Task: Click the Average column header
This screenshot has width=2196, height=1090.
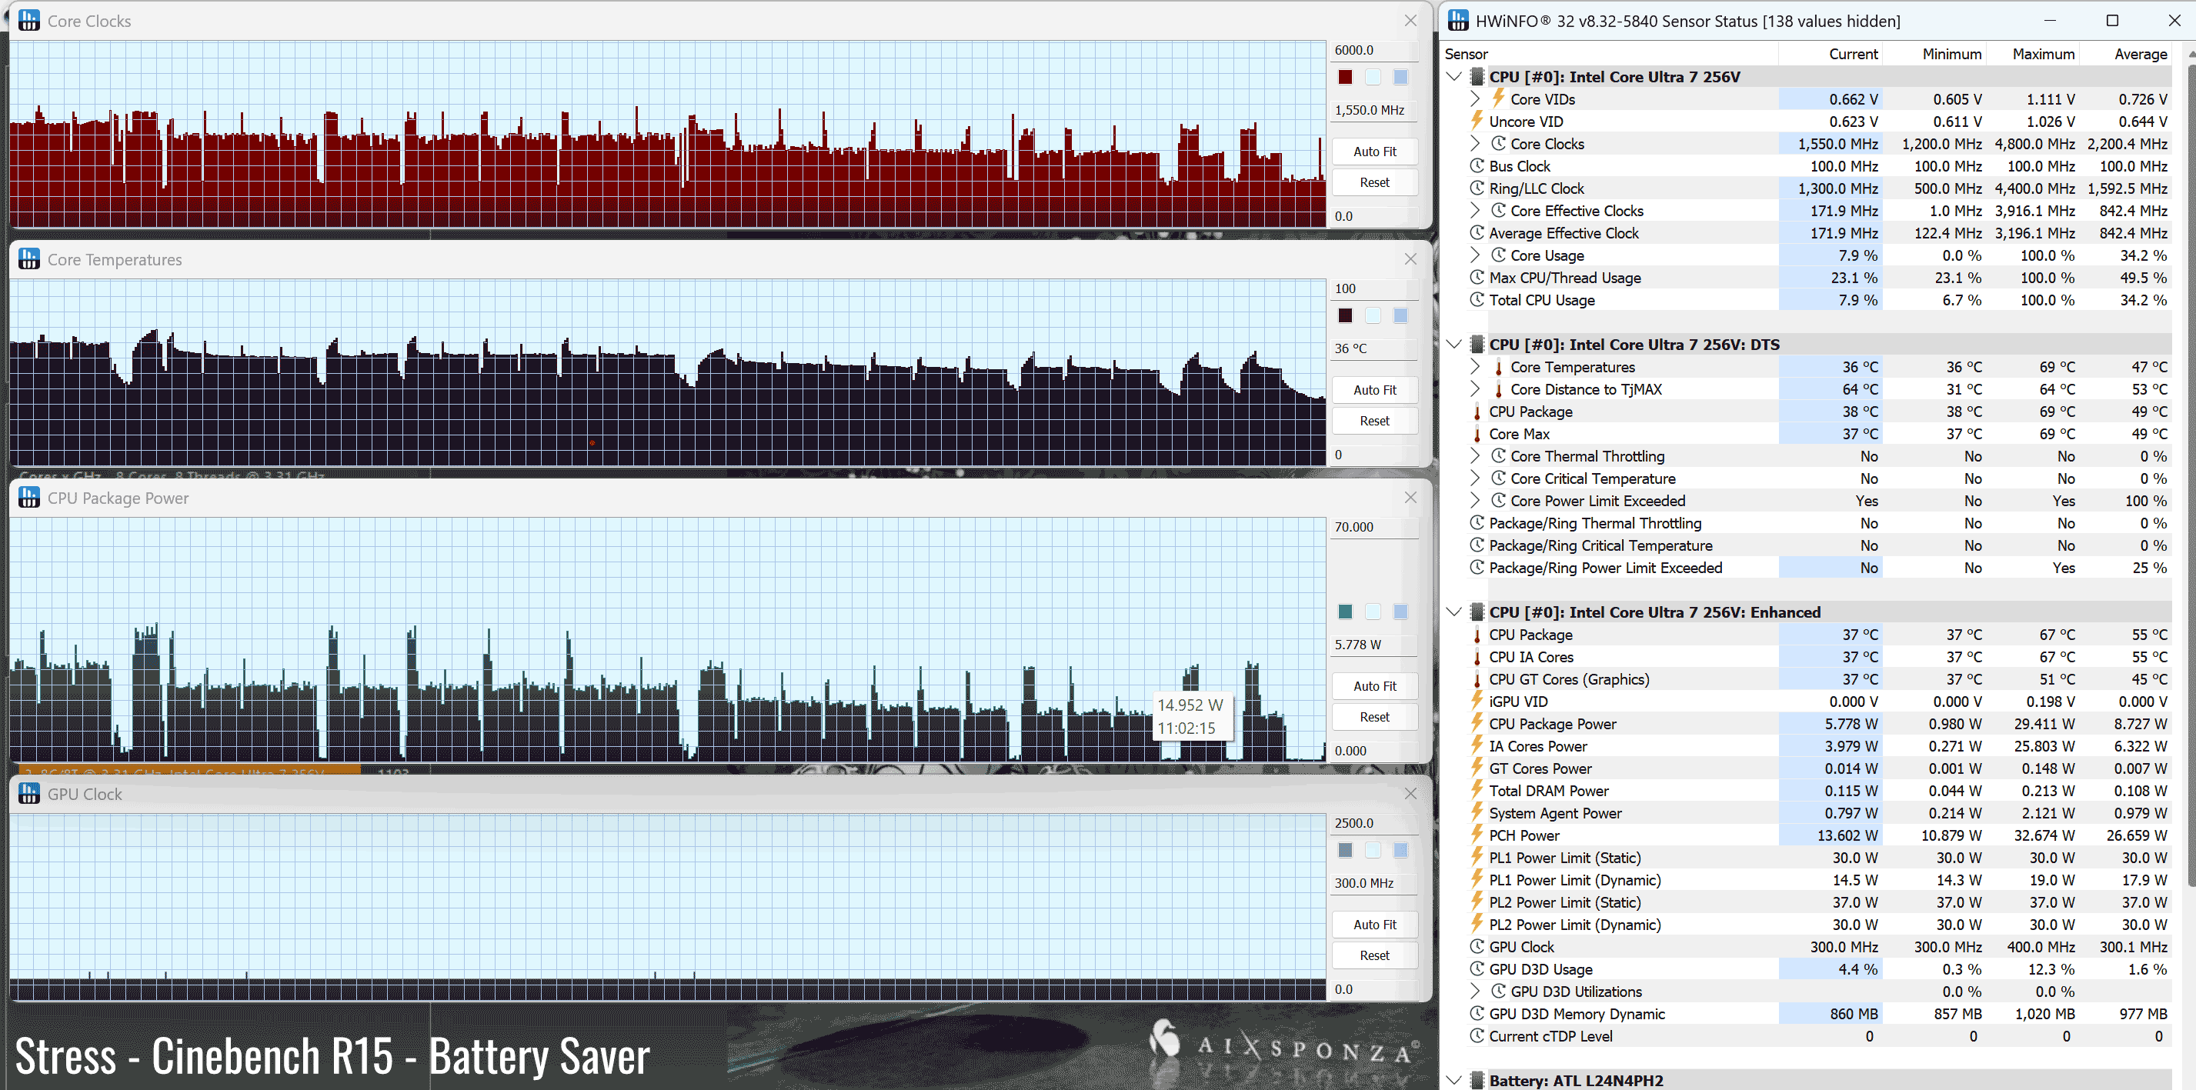Action: coord(2140,54)
